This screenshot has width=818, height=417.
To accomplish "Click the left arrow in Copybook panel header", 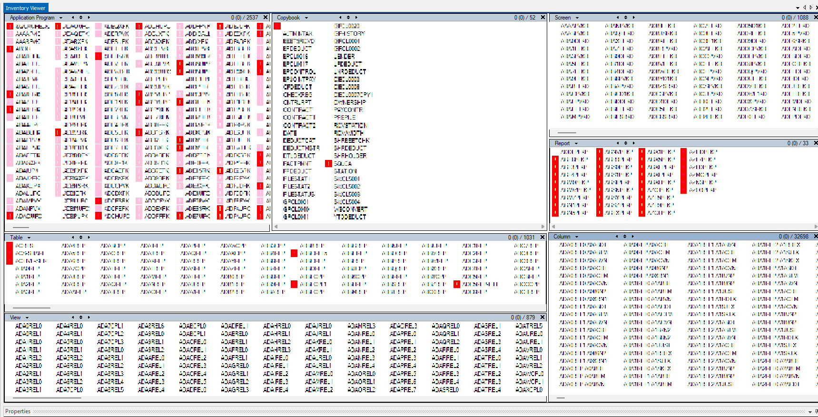I will click(x=340, y=18).
